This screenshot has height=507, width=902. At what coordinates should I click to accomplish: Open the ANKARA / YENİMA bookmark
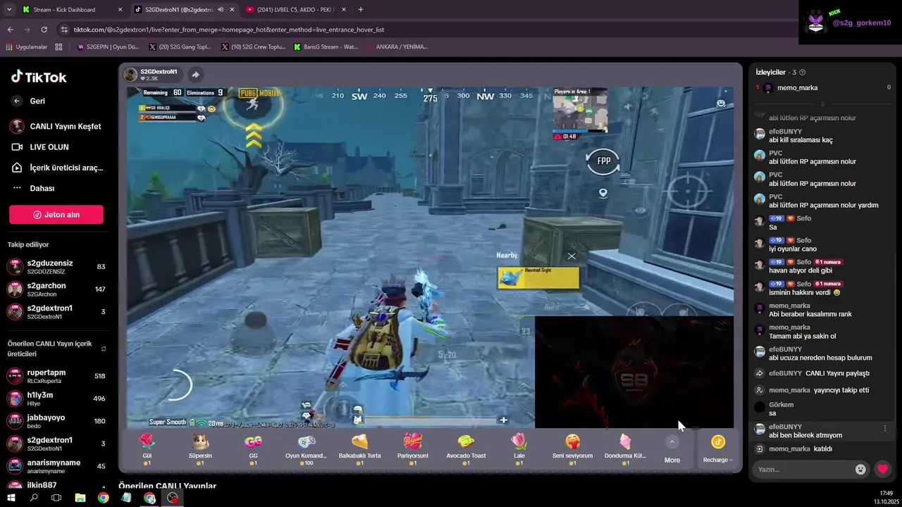pyautogui.click(x=397, y=47)
